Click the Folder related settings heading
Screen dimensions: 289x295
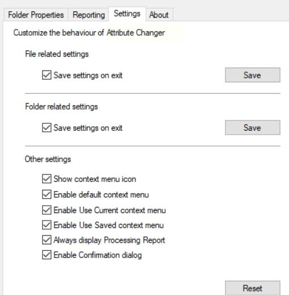pyautogui.click(x=61, y=106)
